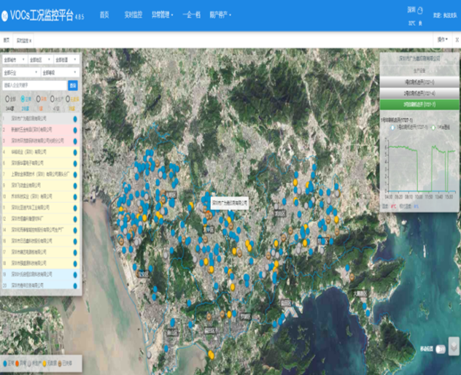Click the 宝安区 district label on the map

tap(144, 274)
